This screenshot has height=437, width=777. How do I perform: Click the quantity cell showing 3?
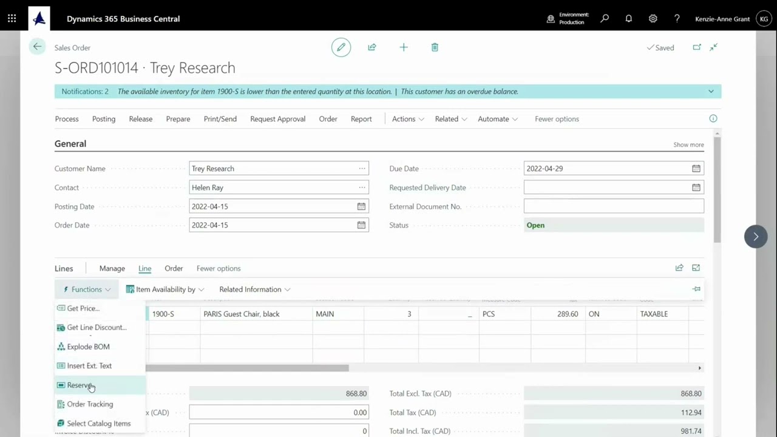coord(391,314)
